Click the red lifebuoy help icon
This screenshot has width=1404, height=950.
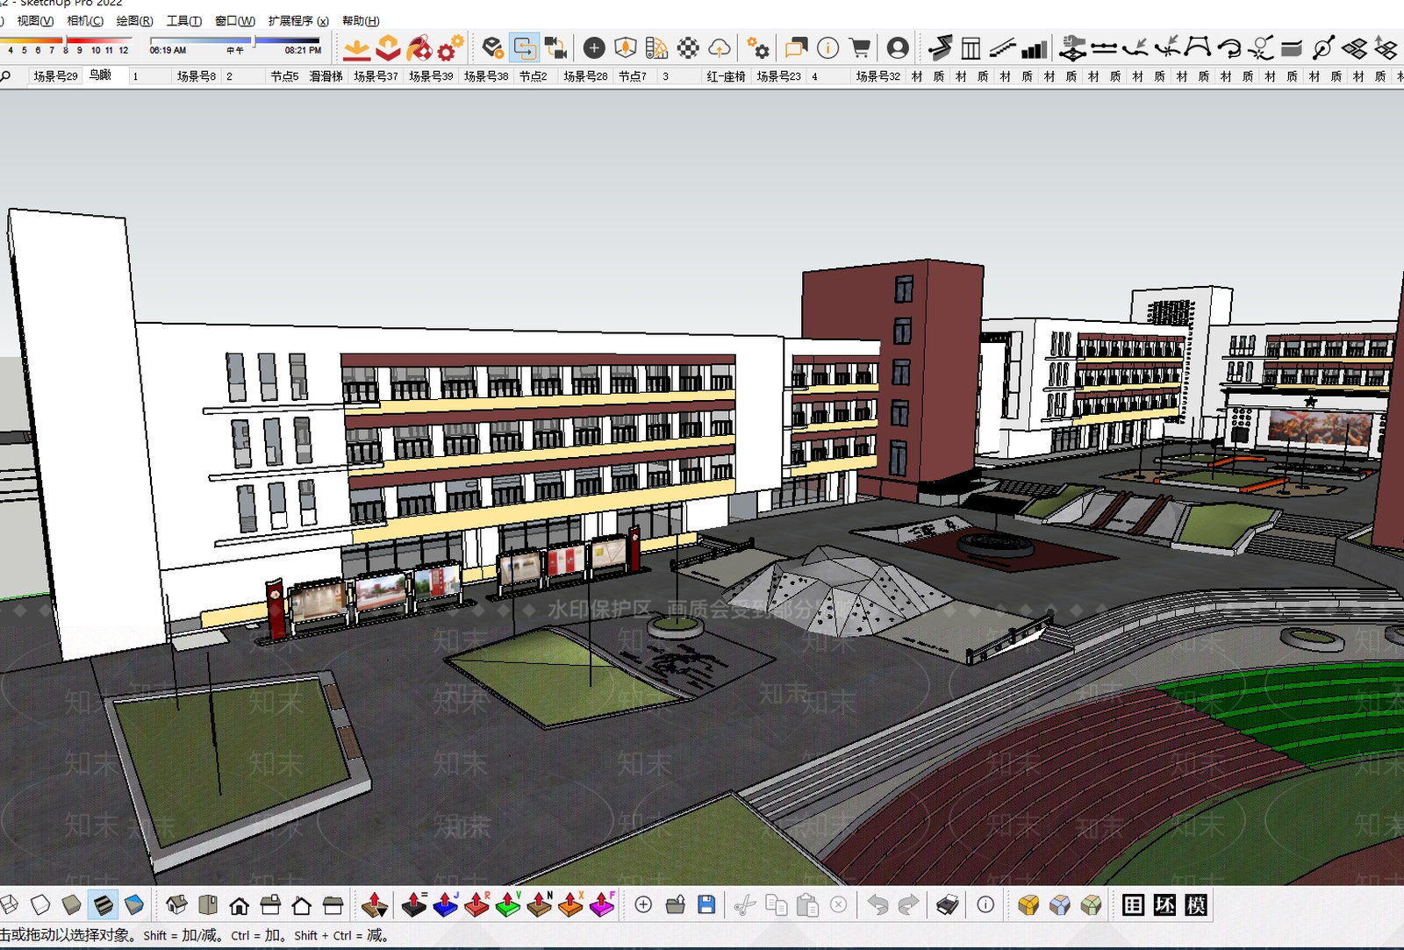pos(419,47)
